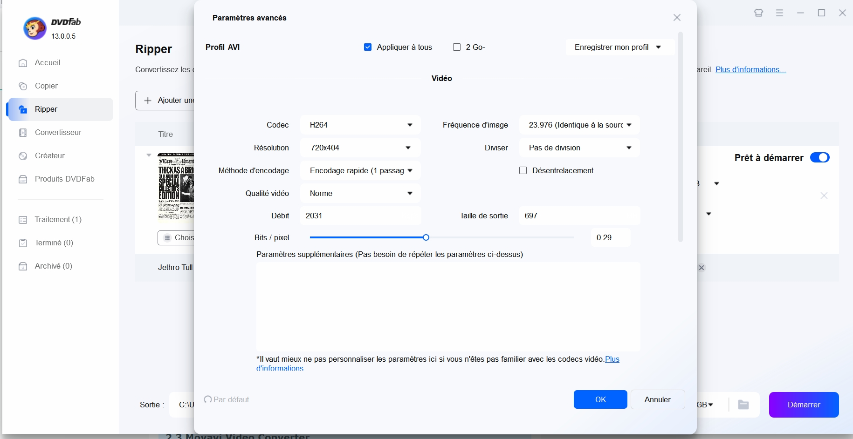Open the Qualité vidéo Norme dropdown
853x439 pixels.
coord(360,193)
